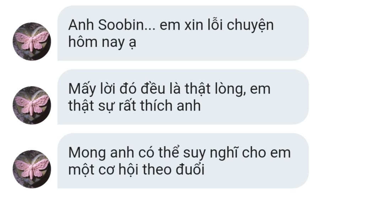Select the 'Mong anh có thể suy nghĩ' bubble
This screenshot has height=200, width=379.
pyautogui.click(x=183, y=161)
